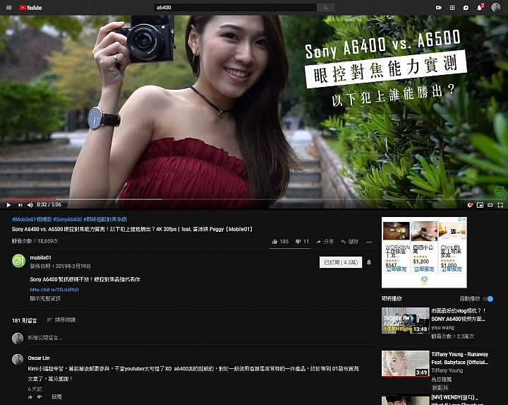Open more actions ellipsis under video
The image size is (508, 405).
click(x=369, y=242)
